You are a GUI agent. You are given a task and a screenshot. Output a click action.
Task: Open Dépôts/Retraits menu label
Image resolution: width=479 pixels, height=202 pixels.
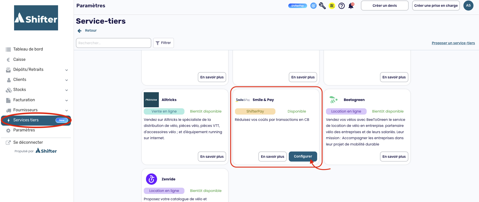tap(28, 70)
